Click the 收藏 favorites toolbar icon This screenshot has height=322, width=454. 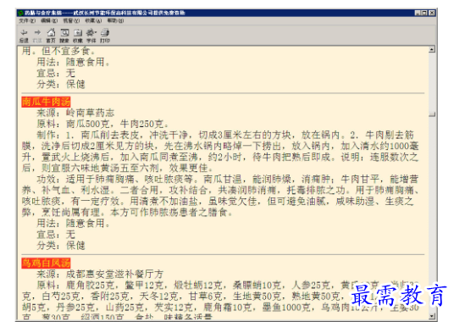(78, 36)
